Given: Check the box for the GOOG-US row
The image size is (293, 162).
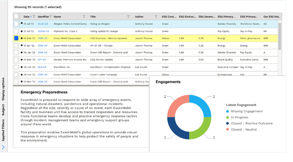Looking at the screenshot, I should pos(16,31).
